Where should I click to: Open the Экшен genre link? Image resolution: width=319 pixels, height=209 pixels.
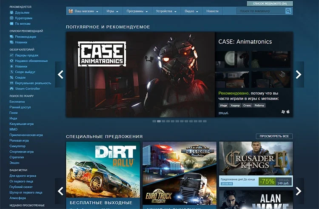coord(14,163)
